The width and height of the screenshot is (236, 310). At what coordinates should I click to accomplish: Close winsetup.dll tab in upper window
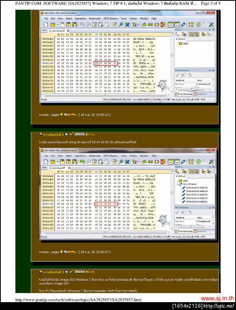point(68,31)
